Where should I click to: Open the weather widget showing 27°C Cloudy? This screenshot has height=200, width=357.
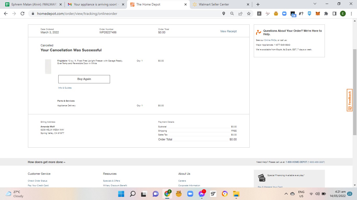[x=15, y=194]
